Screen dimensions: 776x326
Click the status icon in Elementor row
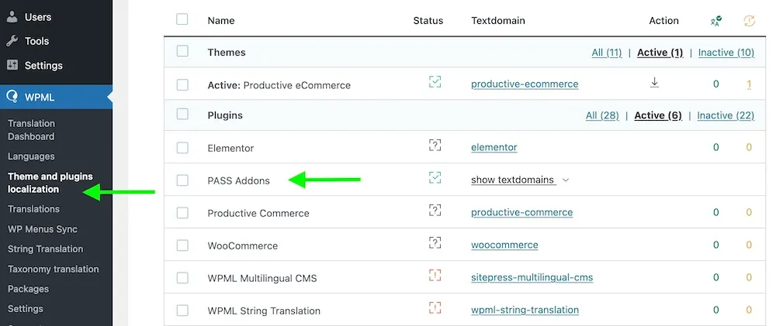tap(435, 145)
